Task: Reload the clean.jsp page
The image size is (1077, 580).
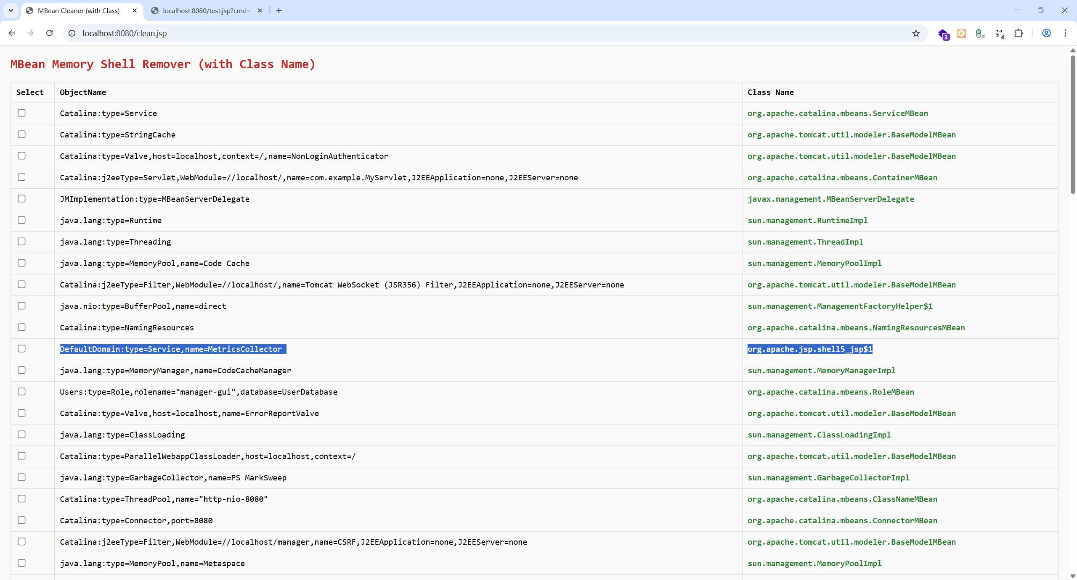Action: 49,33
